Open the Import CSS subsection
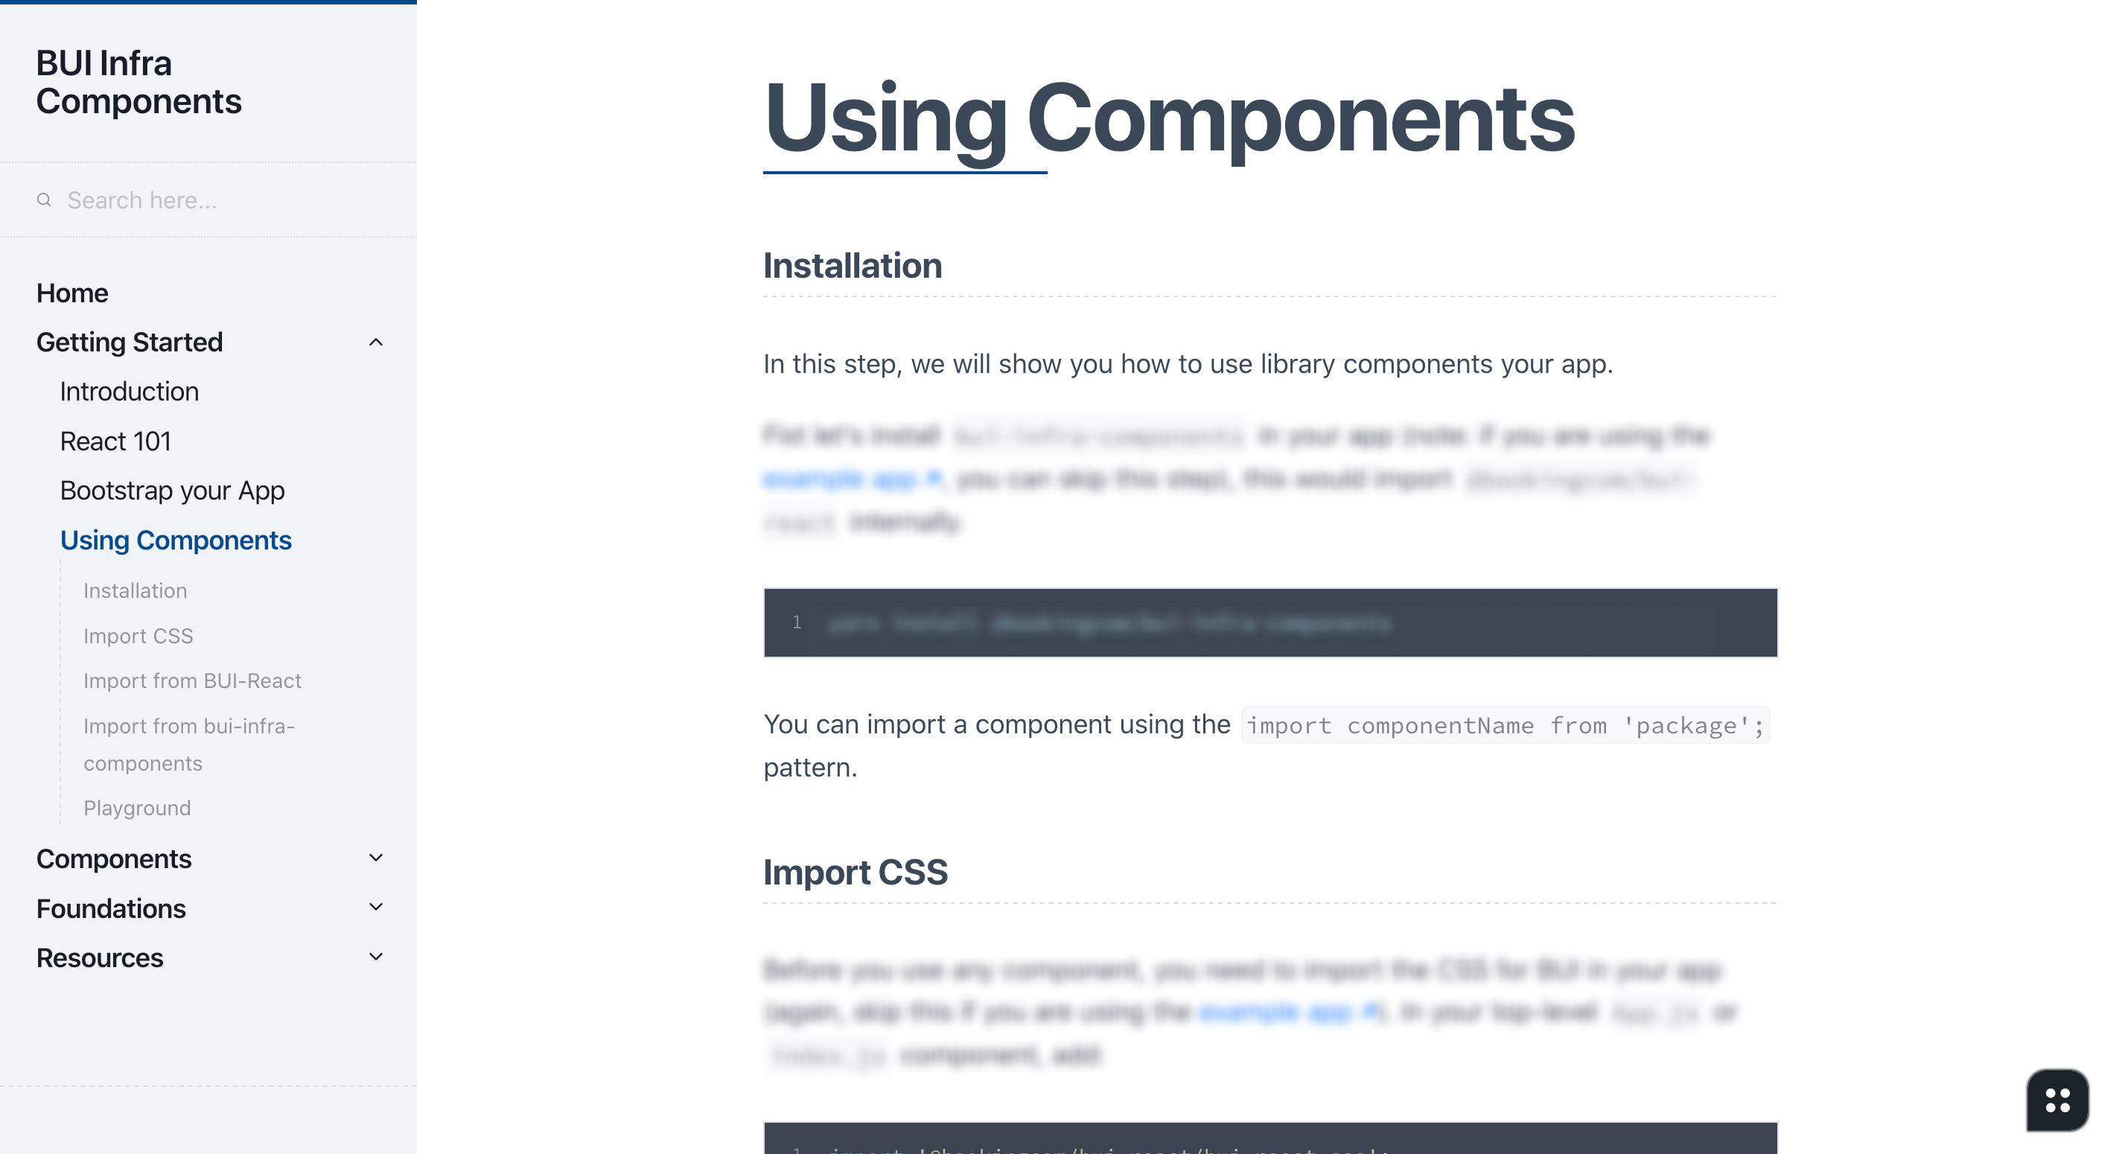This screenshot has width=2122, height=1154. pos(138,636)
